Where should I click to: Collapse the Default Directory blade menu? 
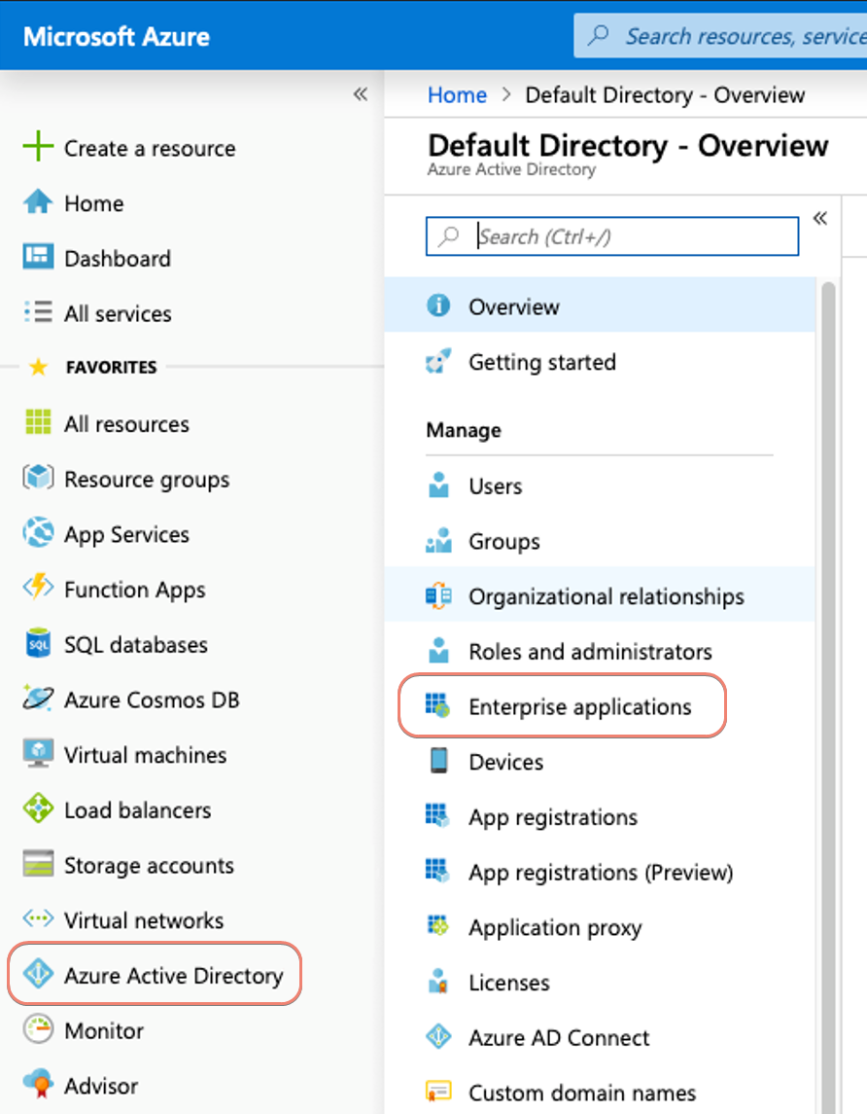(x=820, y=218)
